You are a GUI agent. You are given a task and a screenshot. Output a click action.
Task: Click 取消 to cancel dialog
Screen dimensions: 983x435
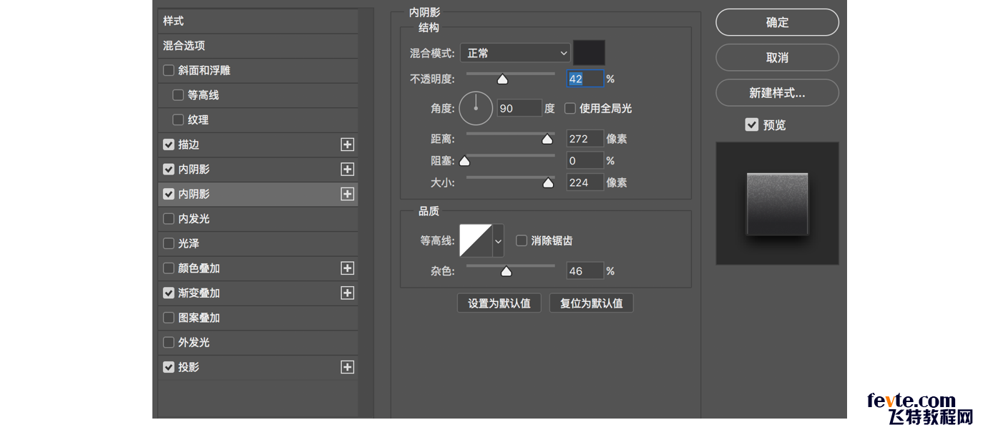(x=777, y=57)
